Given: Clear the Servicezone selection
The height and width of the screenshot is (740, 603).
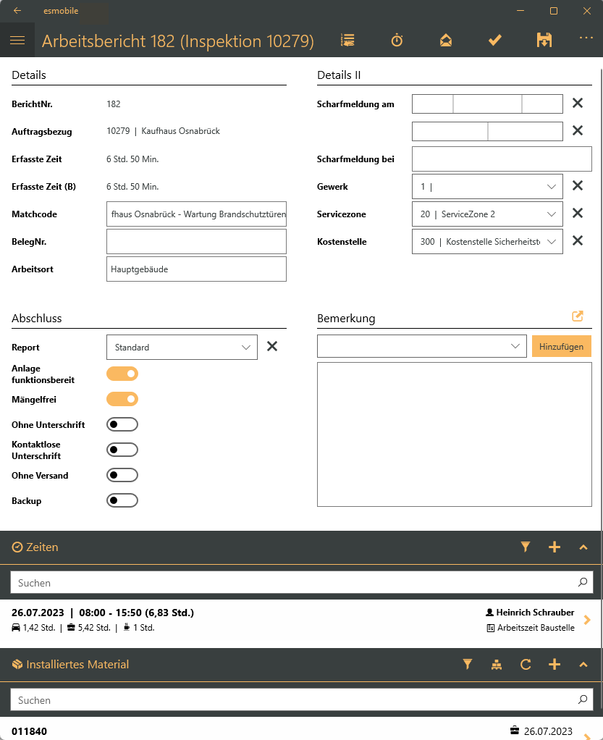Looking at the screenshot, I should pyautogui.click(x=578, y=213).
